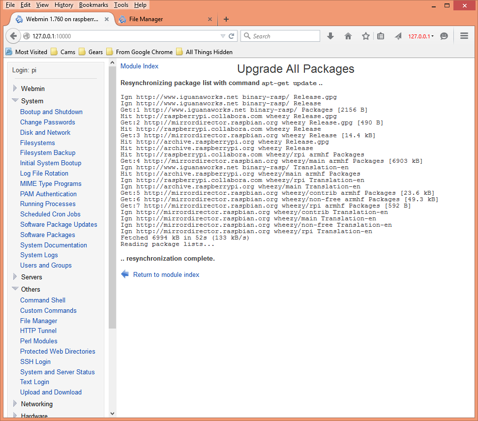Screen dimensions: 478x421
Task: Switch to the File Manager tab
Action: click(165, 19)
